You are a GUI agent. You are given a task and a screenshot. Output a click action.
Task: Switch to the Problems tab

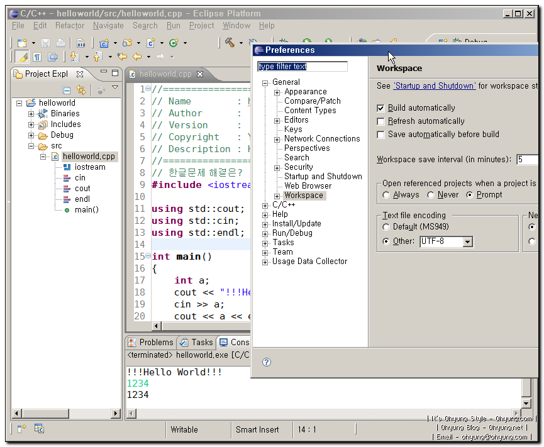(150, 343)
